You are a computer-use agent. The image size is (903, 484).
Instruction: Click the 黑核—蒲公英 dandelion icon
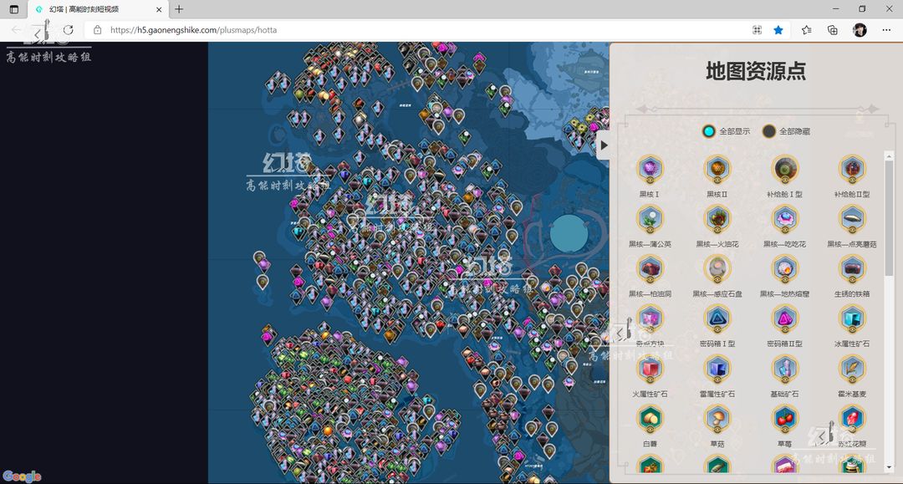click(650, 219)
